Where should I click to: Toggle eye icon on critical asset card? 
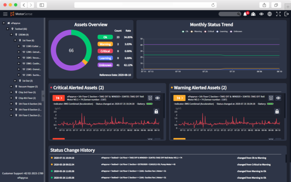tap(157, 98)
